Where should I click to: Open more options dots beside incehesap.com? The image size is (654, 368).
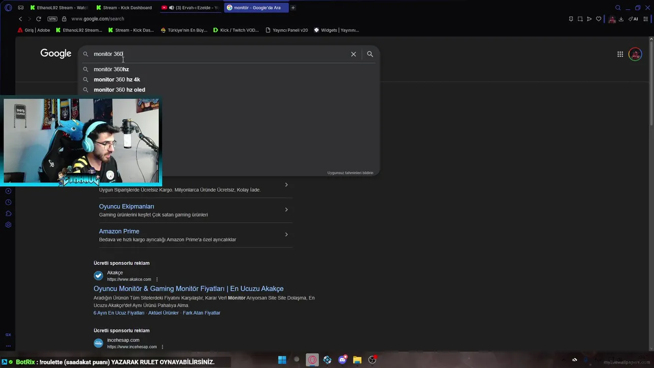click(x=162, y=347)
